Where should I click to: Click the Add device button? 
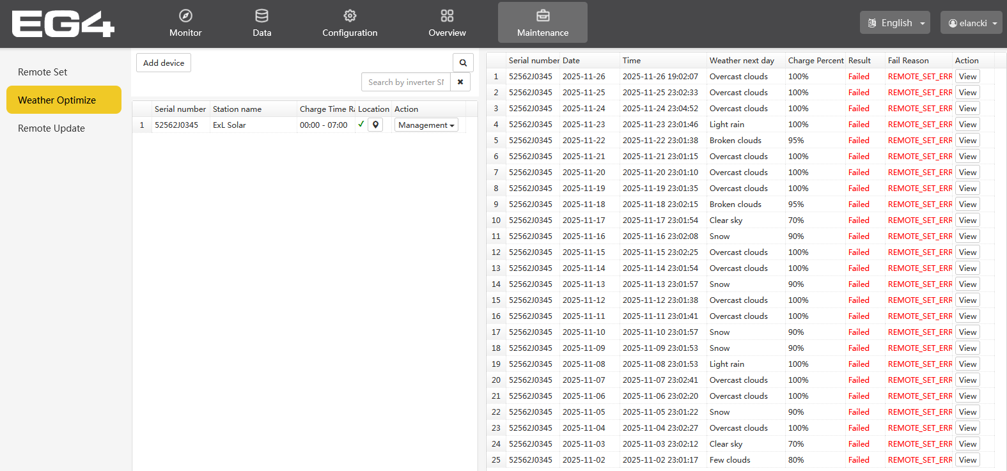point(164,63)
